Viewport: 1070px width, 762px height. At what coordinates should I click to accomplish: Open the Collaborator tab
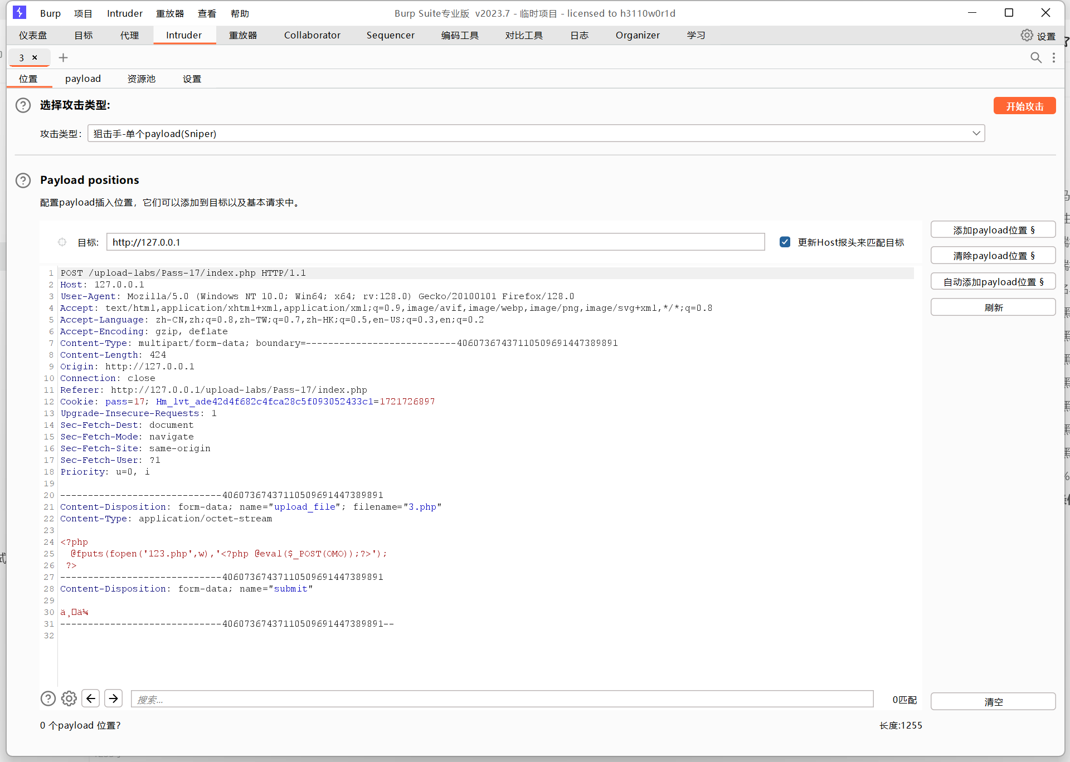coord(312,35)
